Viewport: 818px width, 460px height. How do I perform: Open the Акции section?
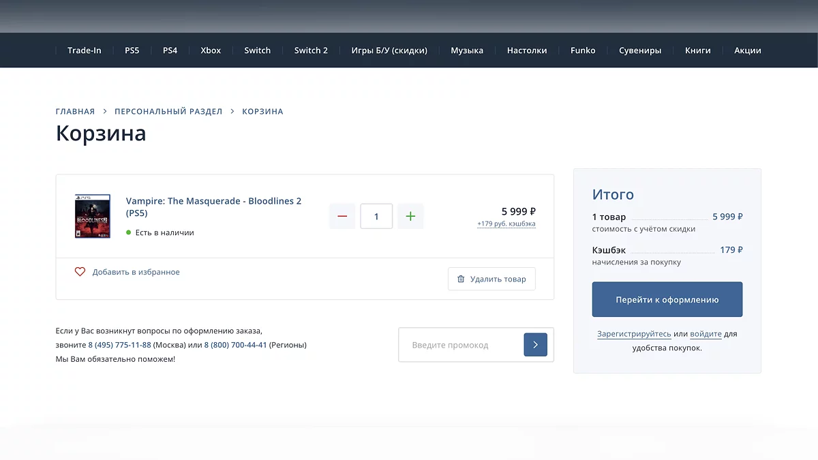748,50
